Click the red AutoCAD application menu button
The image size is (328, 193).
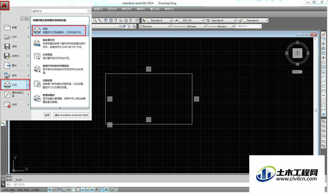pyautogui.click(x=5, y=5)
